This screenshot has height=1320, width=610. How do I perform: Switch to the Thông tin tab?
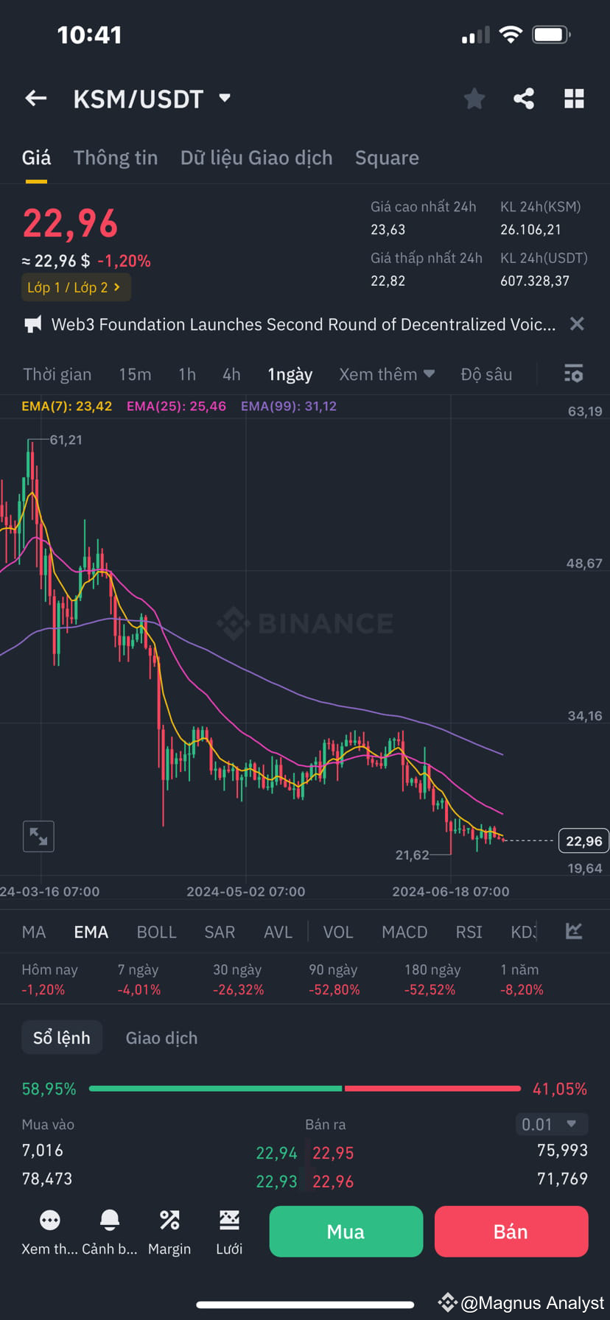pos(116,158)
